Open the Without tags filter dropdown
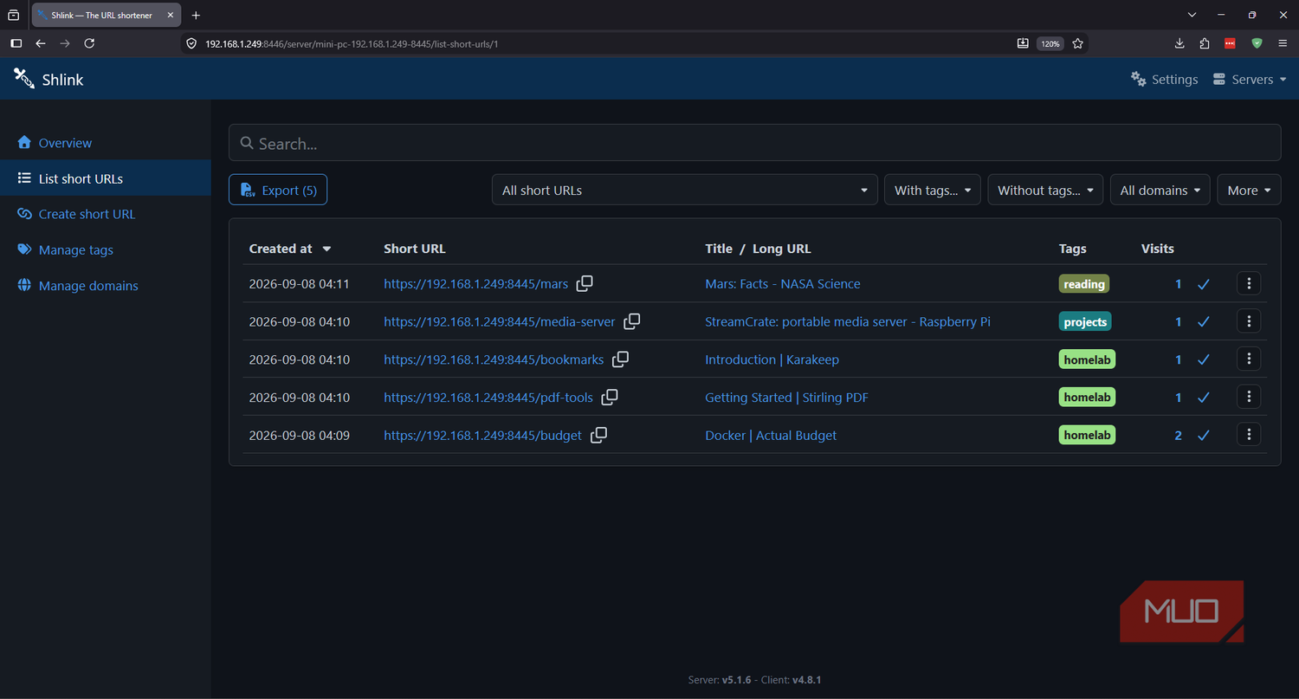 pos(1045,190)
